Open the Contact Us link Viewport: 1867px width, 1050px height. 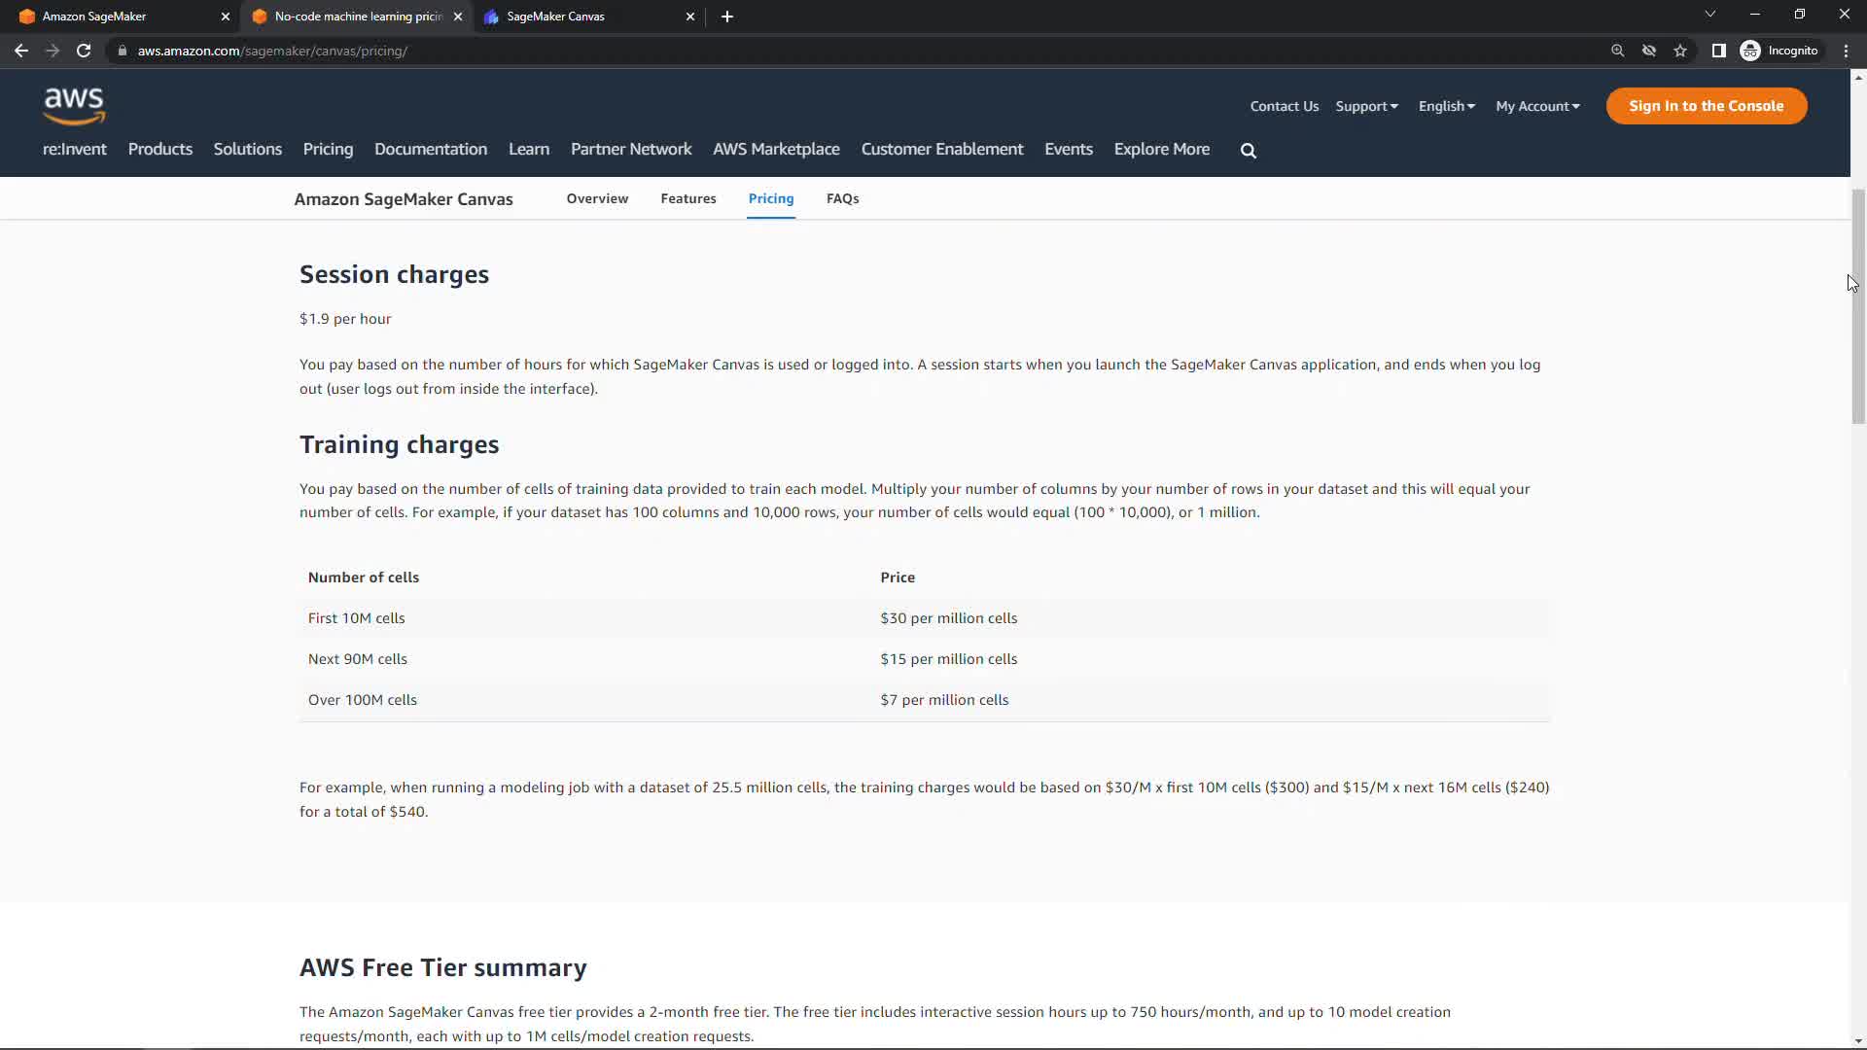(x=1284, y=106)
